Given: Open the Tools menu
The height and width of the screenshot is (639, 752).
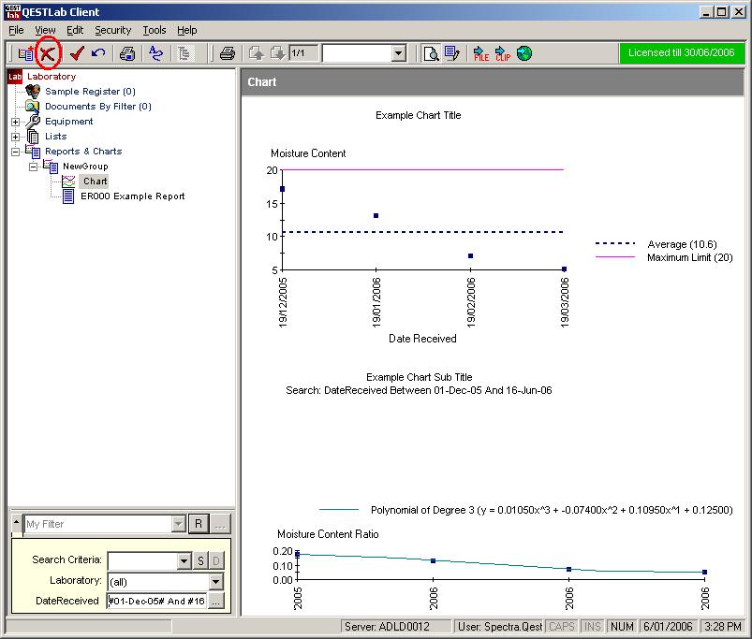Looking at the screenshot, I should pos(154,30).
